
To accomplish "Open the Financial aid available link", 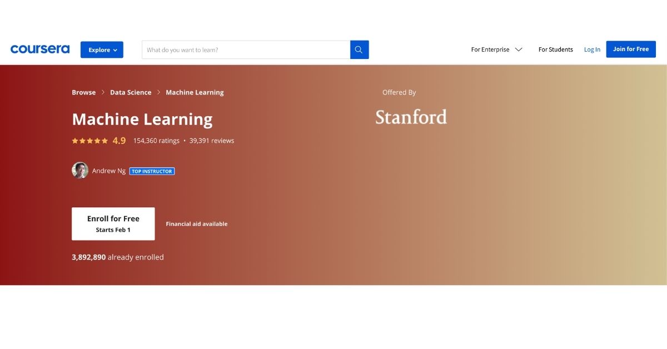I will pyautogui.click(x=197, y=224).
